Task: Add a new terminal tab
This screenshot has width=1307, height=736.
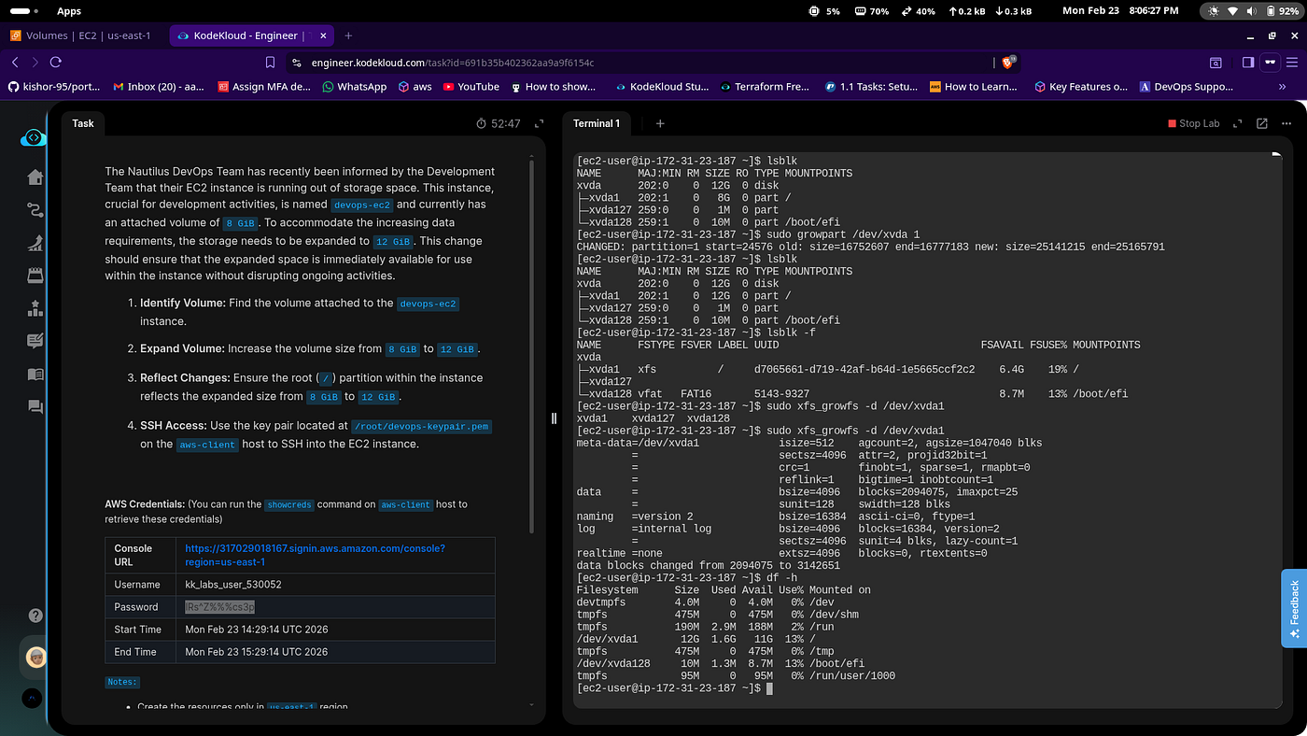Action: (x=660, y=123)
